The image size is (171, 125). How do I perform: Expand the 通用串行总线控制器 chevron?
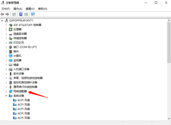point(6,87)
